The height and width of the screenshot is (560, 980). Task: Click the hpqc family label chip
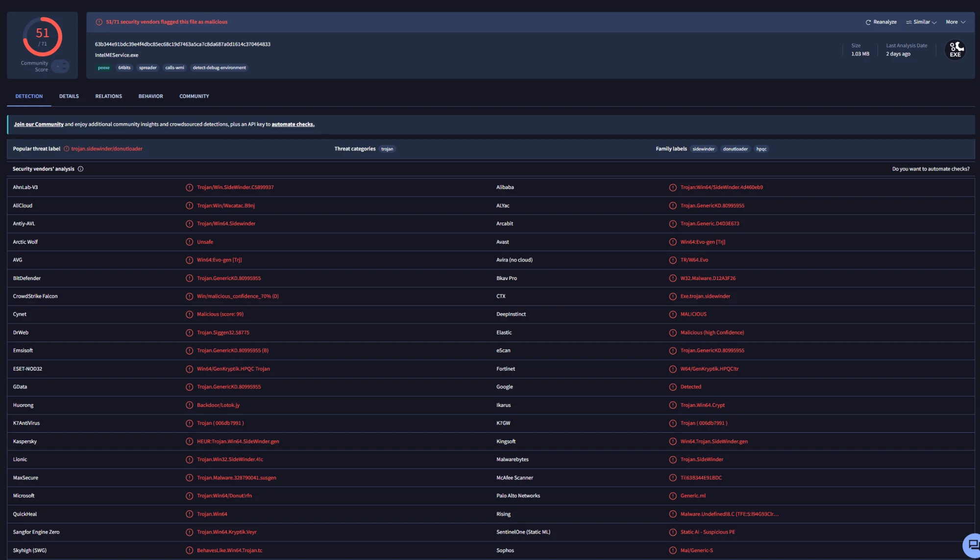pyautogui.click(x=761, y=149)
